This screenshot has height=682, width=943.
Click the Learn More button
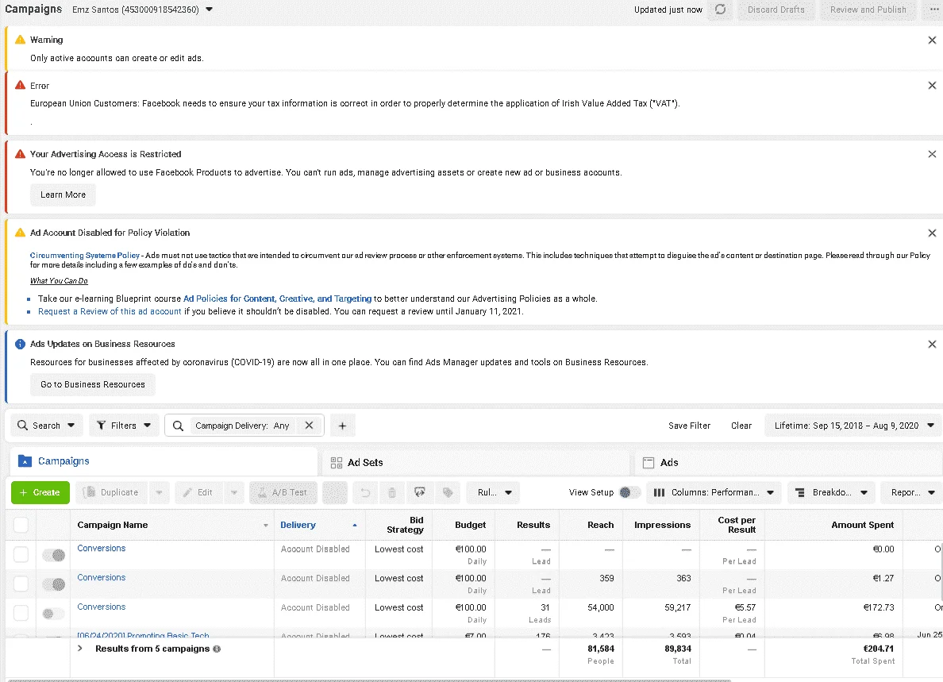pos(64,195)
